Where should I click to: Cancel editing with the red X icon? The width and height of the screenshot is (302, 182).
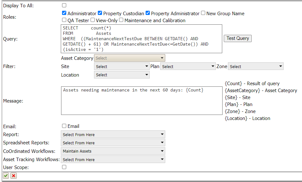point(14,176)
